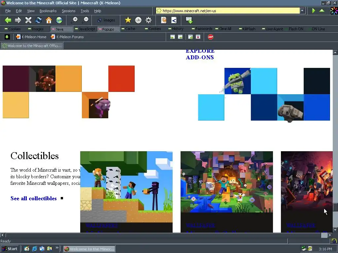
Task: Open the Edit menu
Action: click(19, 11)
